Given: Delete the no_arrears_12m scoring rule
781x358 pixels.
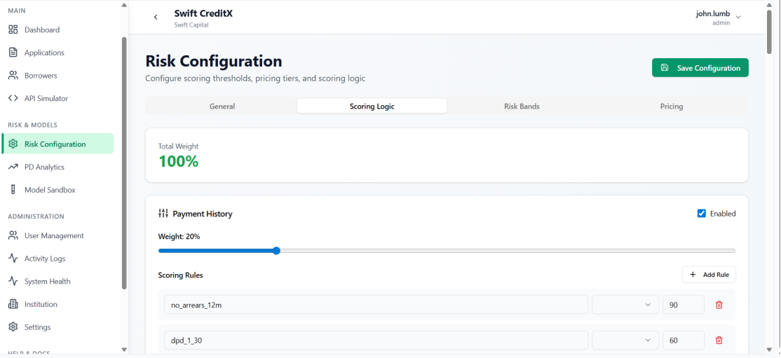Looking at the screenshot, I should coord(719,305).
